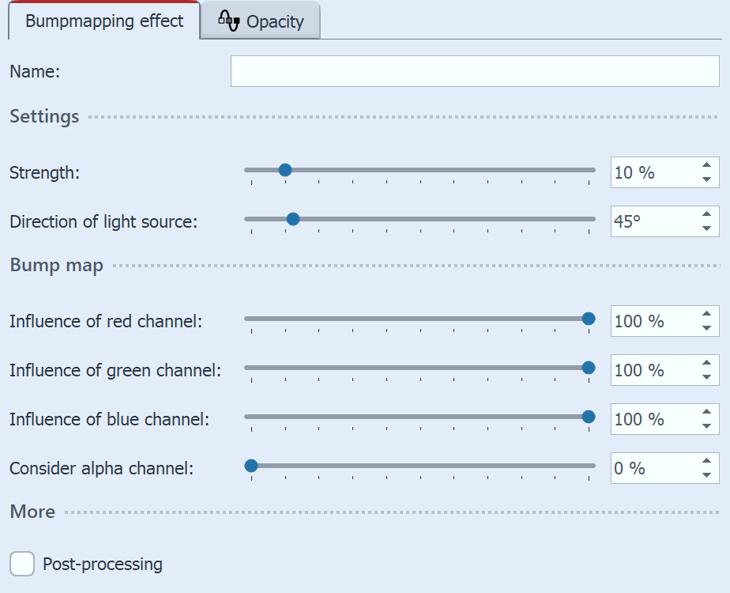The width and height of the screenshot is (730, 593).
Task: Switch to the Opacity tab
Action: (x=273, y=21)
